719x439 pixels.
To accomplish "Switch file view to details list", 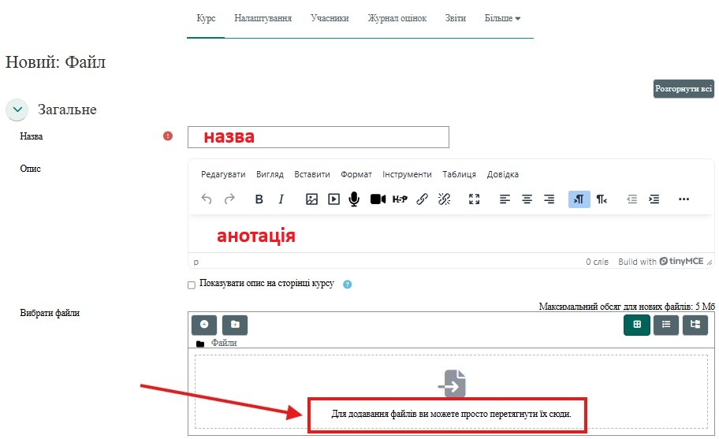I will [665, 324].
